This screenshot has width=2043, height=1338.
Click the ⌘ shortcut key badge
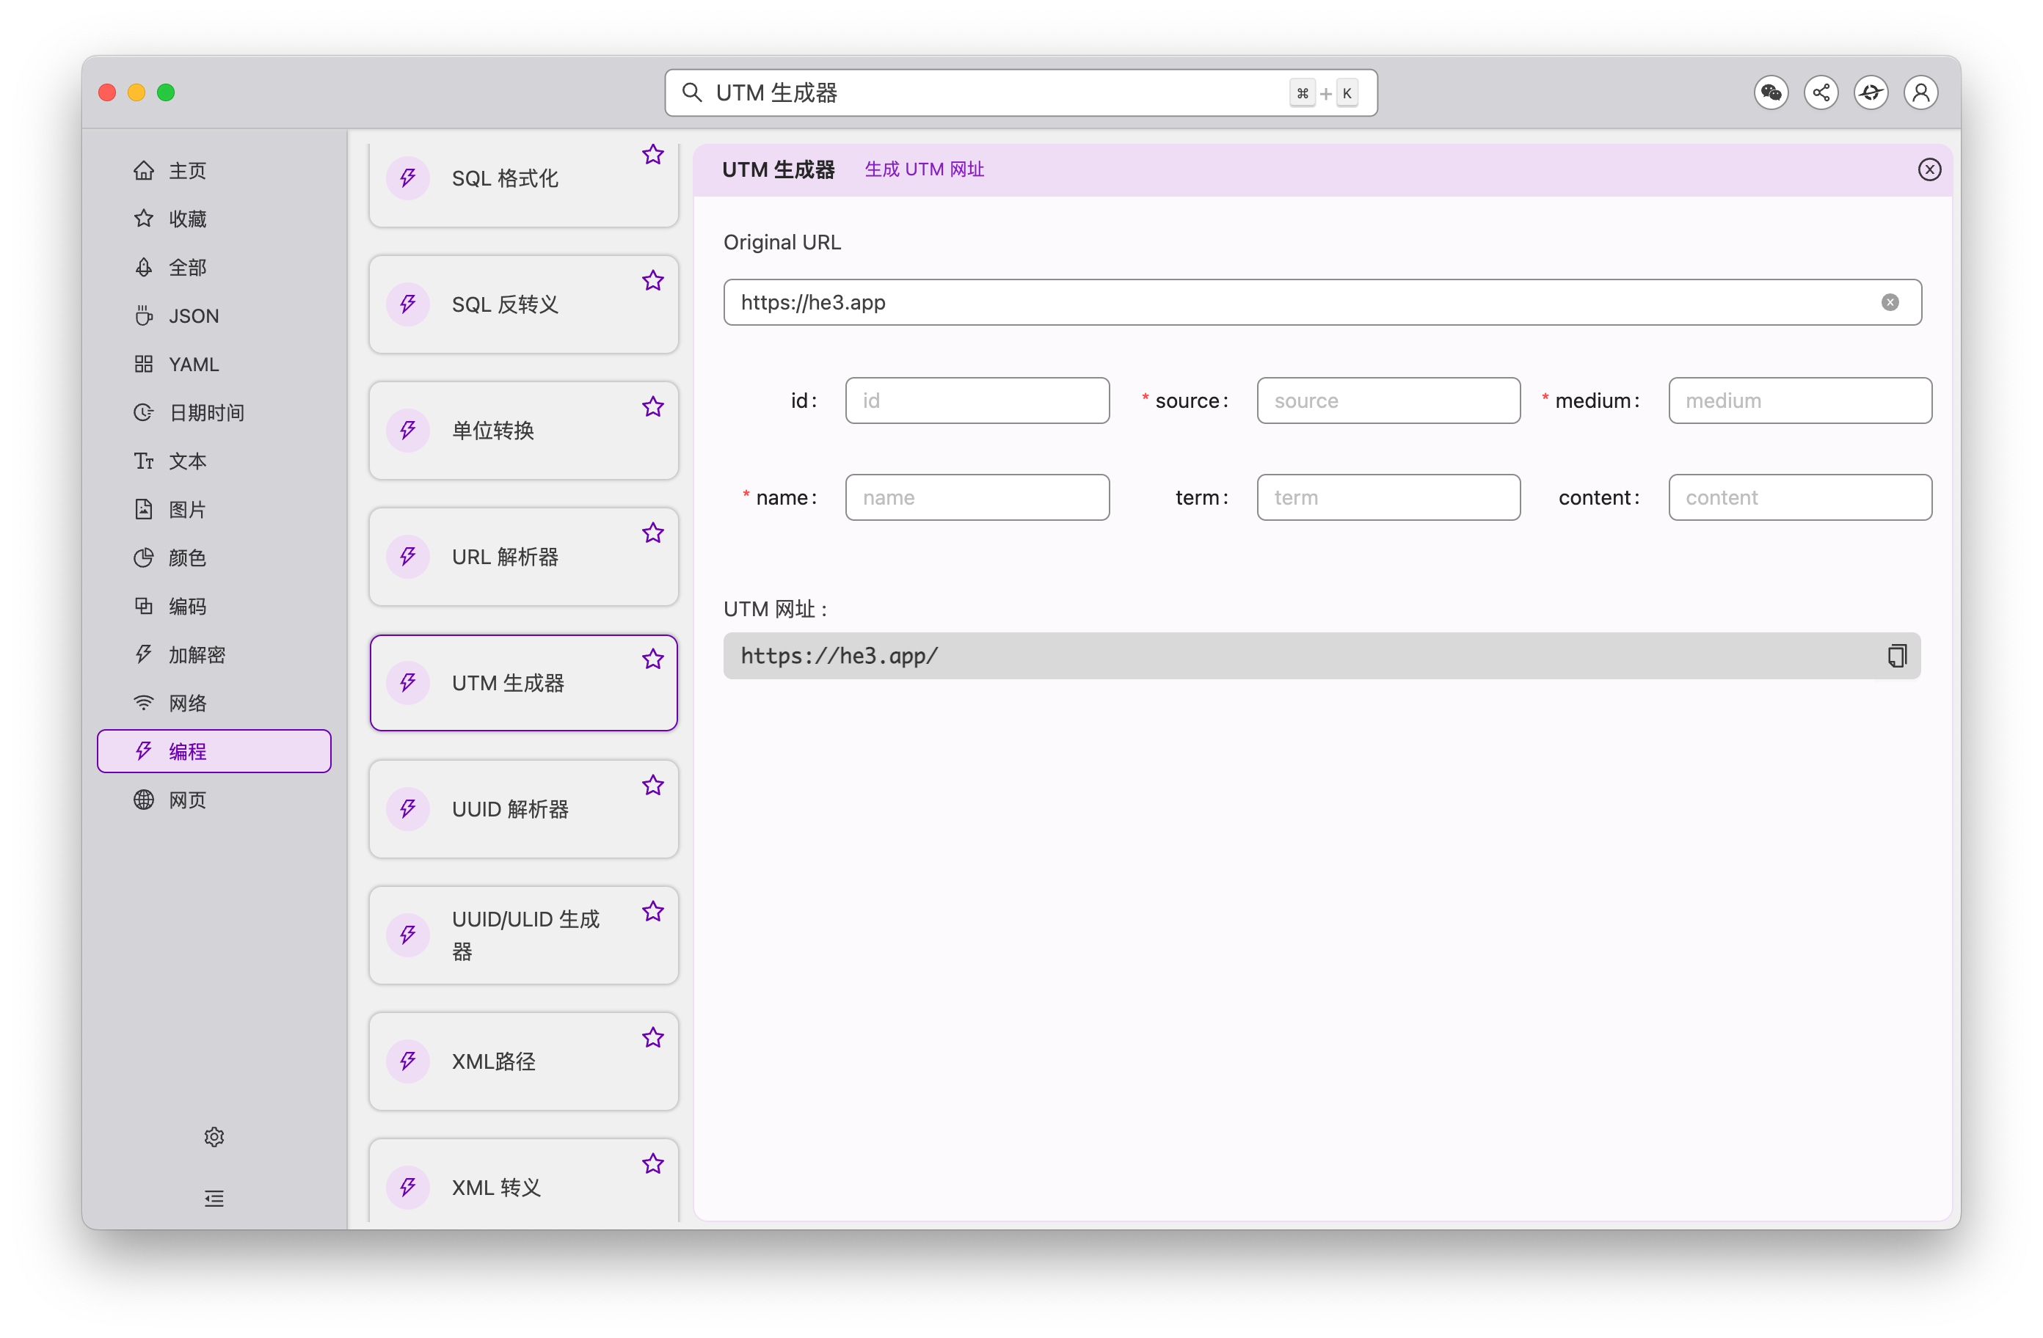pyautogui.click(x=1303, y=94)
